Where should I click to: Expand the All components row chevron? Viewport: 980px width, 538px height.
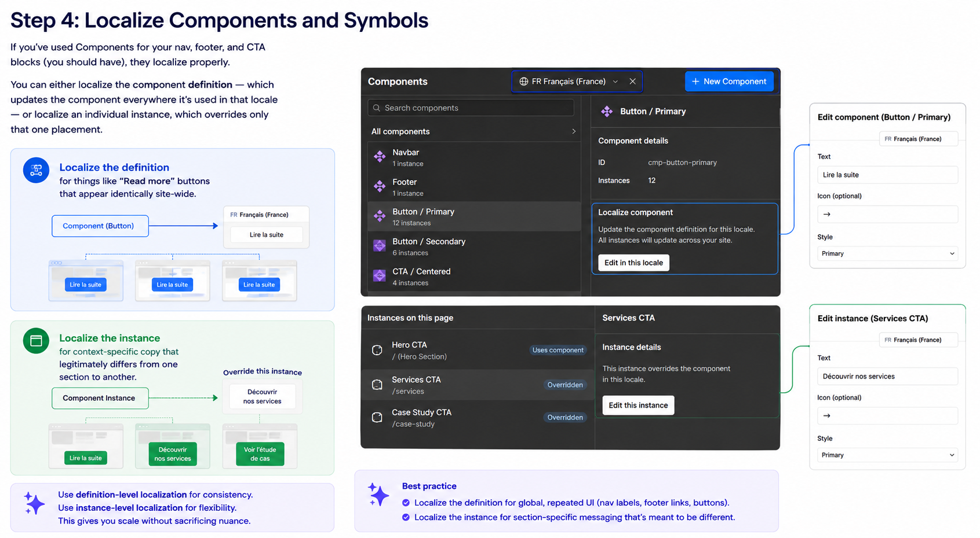574,131
